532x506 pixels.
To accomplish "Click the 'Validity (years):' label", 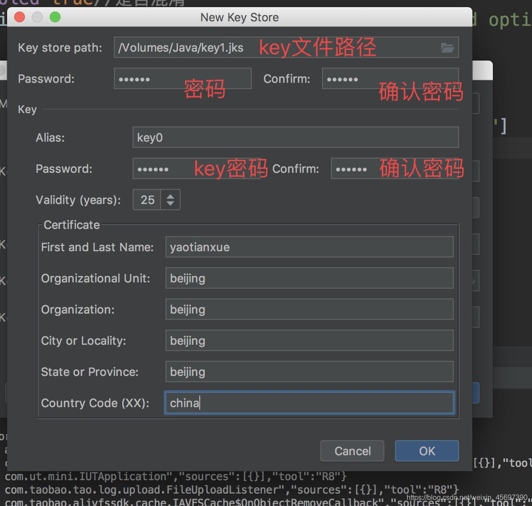I will pos(78,200).
